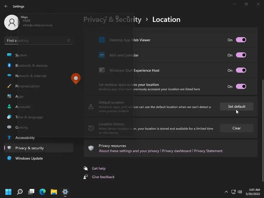
Task: Open Network & internet category
Action: [39, 76]
